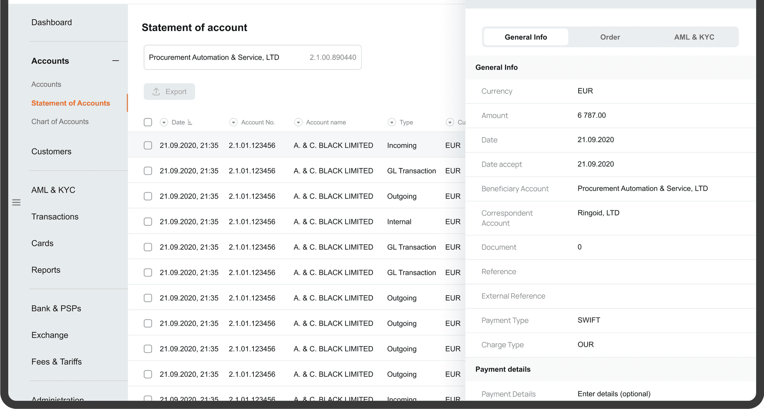The height and width of the screenshot is (409, 764).
Task: Open the Date column filter arrow
Action: coord(164,123)
